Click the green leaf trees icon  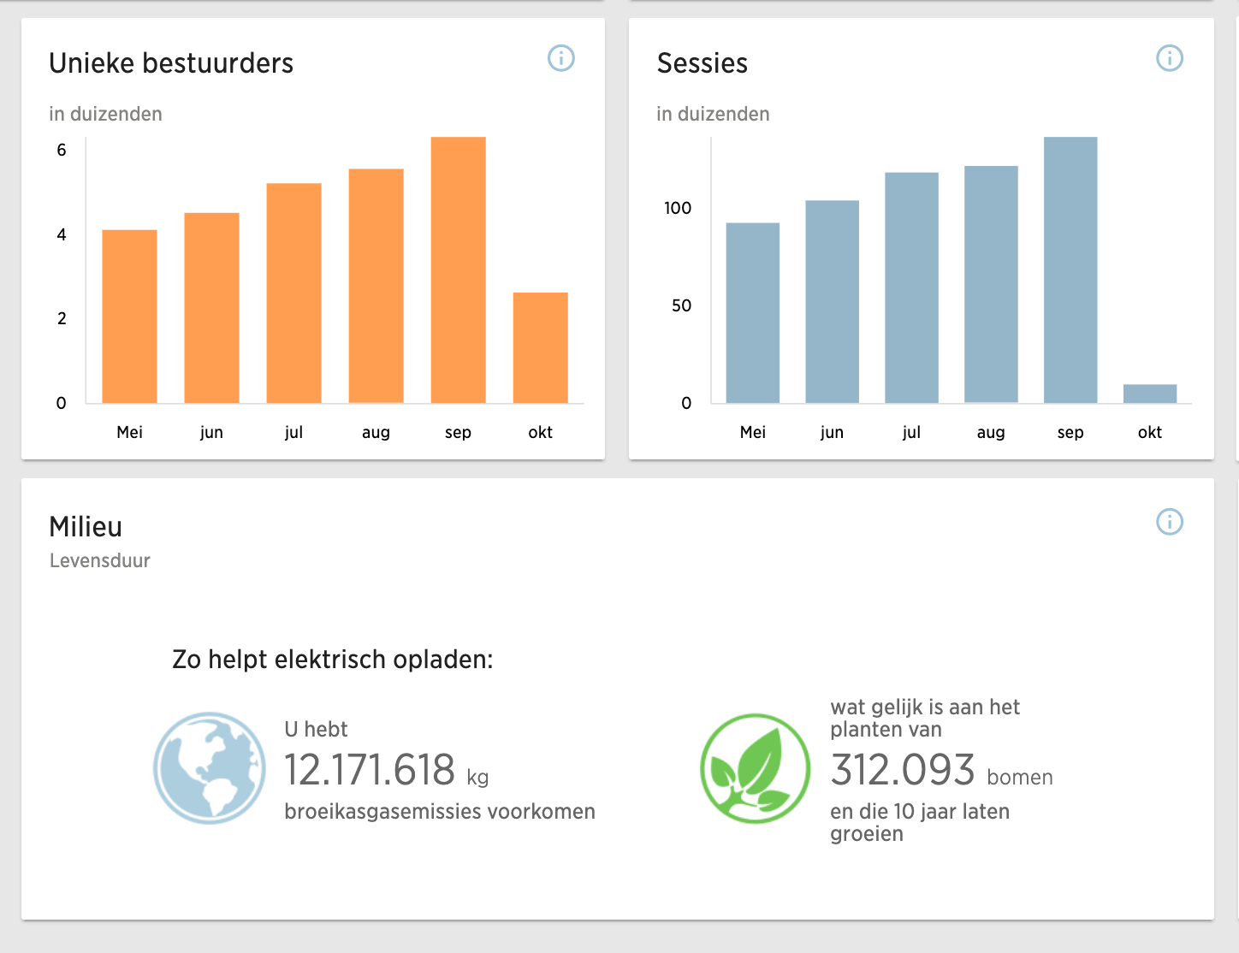755,768
